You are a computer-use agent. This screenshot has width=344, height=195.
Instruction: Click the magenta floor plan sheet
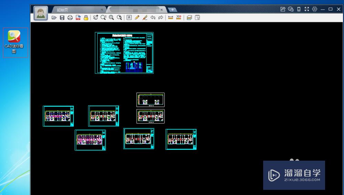coord(90,140)
